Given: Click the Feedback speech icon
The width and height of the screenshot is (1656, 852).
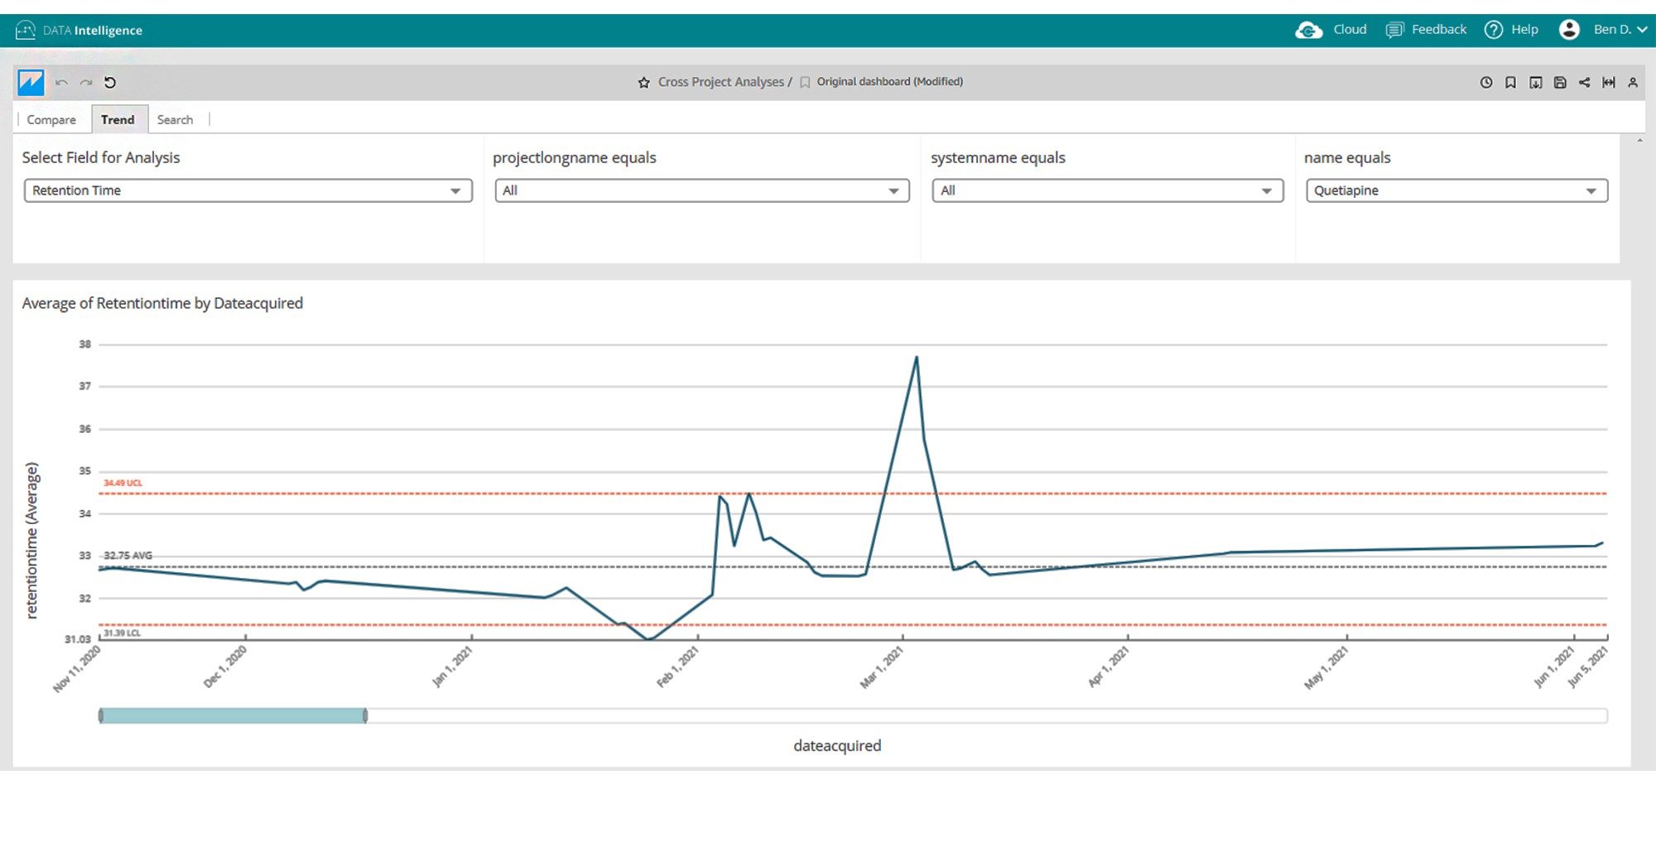Looking at the screenshot, I should point(1394,31).
